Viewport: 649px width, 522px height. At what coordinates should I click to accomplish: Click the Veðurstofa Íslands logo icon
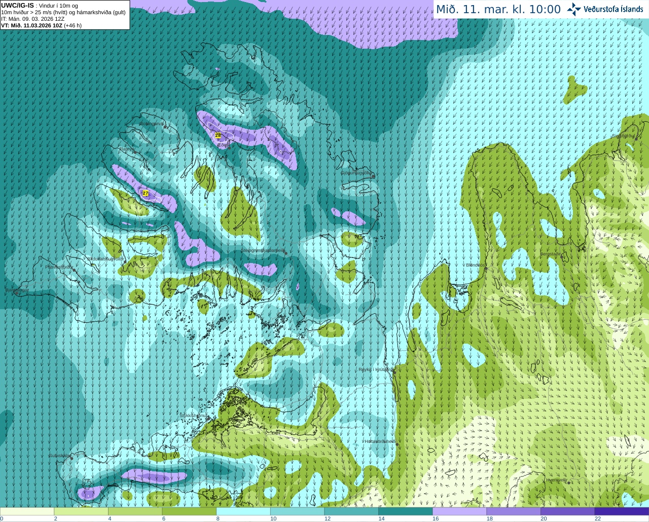click(x=573, y=9)
